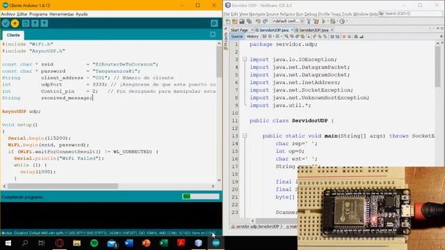
Task: Run the project with green play icon
Action: pos(323,22)
